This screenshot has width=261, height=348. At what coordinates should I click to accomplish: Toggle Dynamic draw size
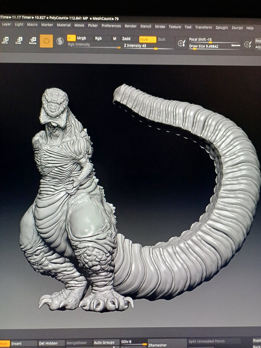tap(235, 46)
